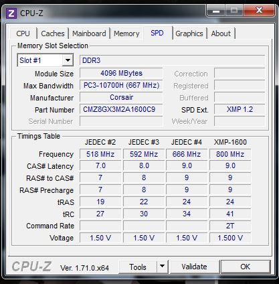Select the 4096 MBytes module size value
The width and height of the screenshot is (279, 284).
tap(121, 73)
